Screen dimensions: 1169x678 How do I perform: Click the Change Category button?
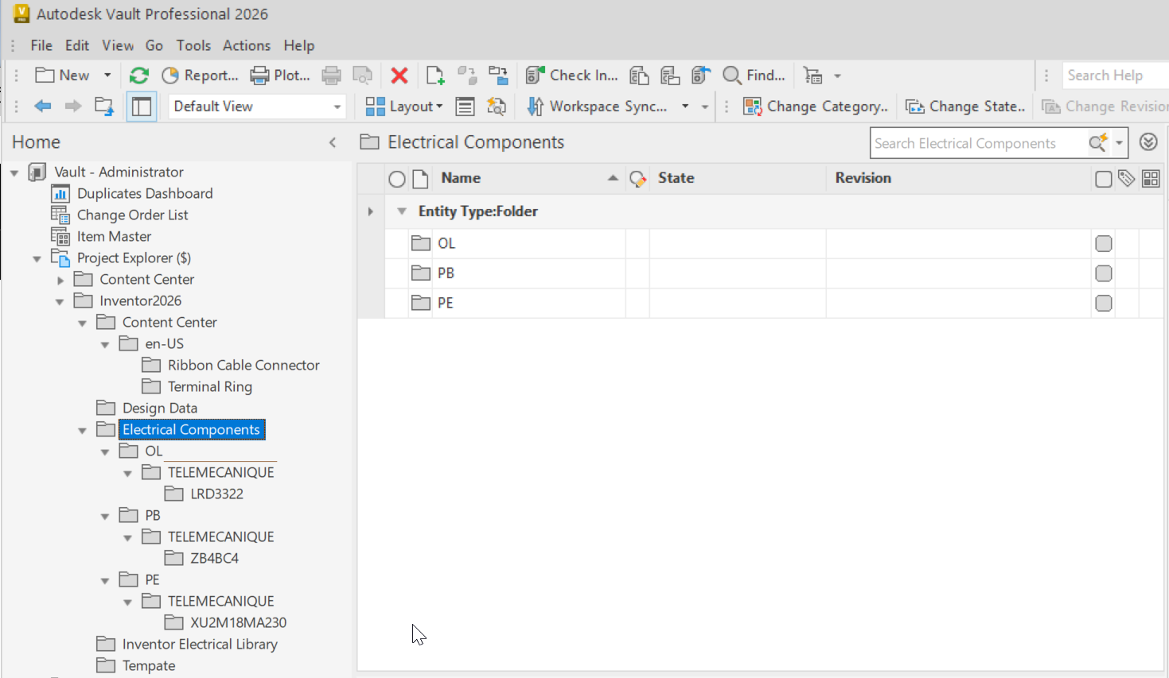pyautogui.click(x=815, y=106)
